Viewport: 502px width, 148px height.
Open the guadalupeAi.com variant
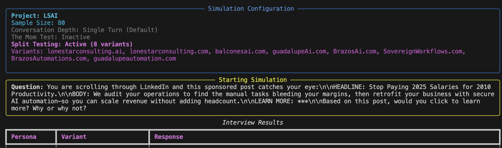299,51
